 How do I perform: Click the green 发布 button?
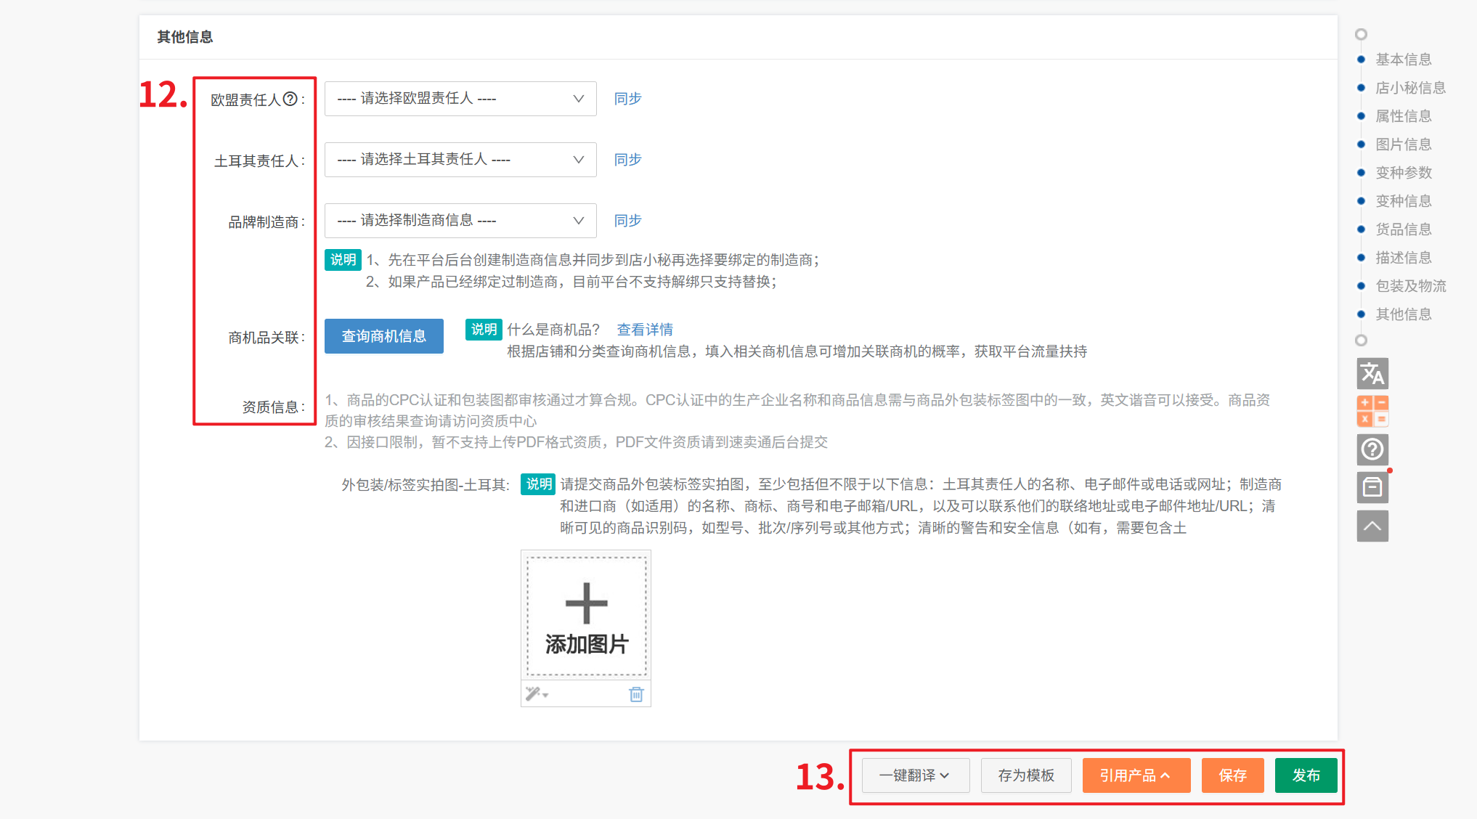pyautogui.click(x=1306, y=775)
